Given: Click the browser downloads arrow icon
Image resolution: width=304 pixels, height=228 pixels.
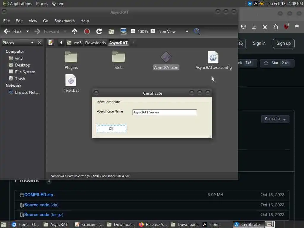Looking at the screenshot, I should 254,27.
